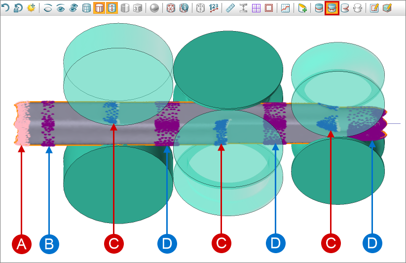This screenshot has width=406, height=263.
Task: Click the 123 numbered points icon
Action: tap(214, 8)
